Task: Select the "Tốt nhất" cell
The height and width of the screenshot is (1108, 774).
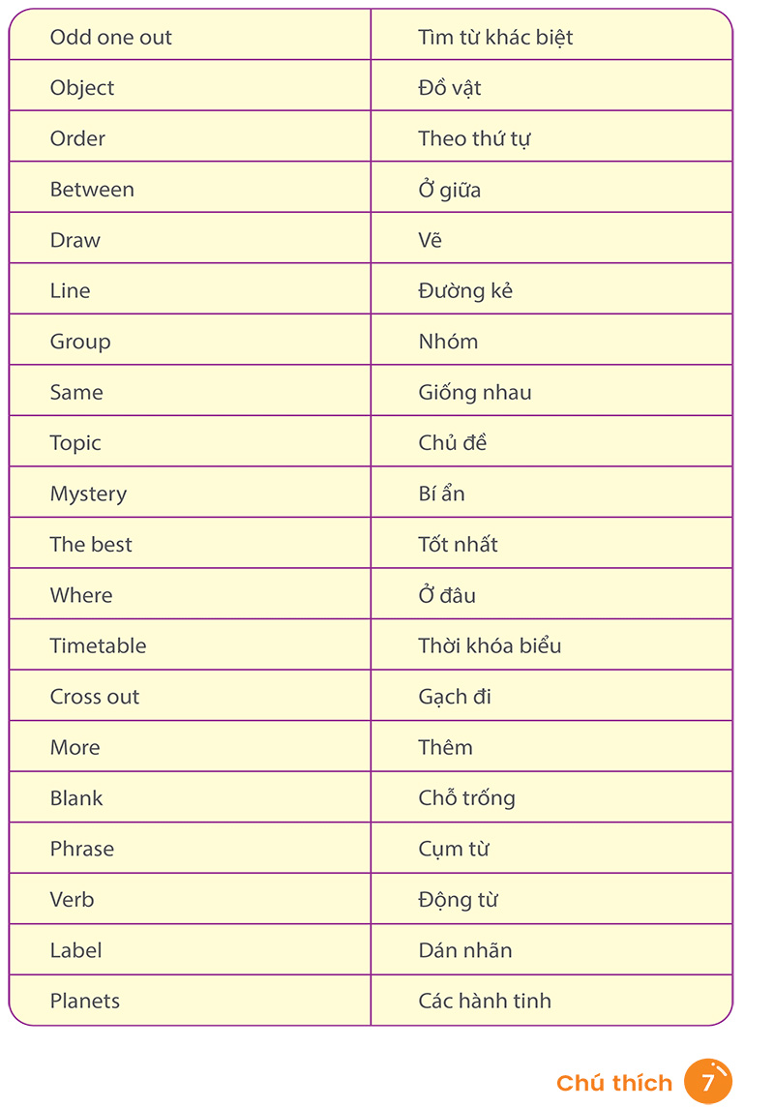Action: (x=458, y=545)
